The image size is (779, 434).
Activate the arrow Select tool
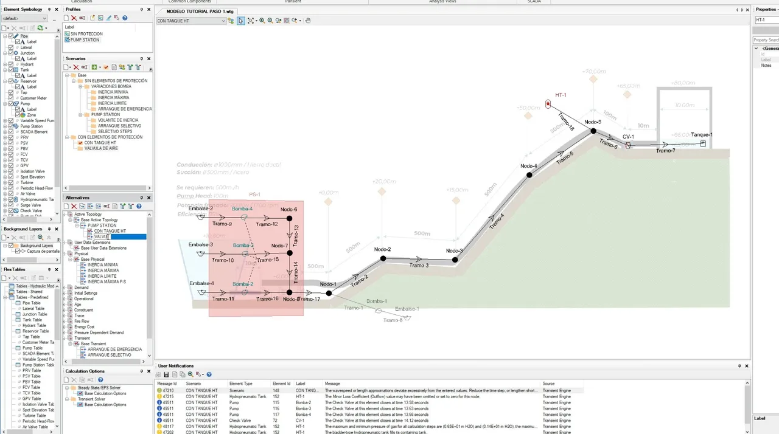pyautogui.click(x=241, y=21)
